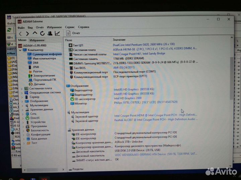Maximize the AIDA64 Extreme window
This screenshot has width=241, height=180.
click(218, 19)
